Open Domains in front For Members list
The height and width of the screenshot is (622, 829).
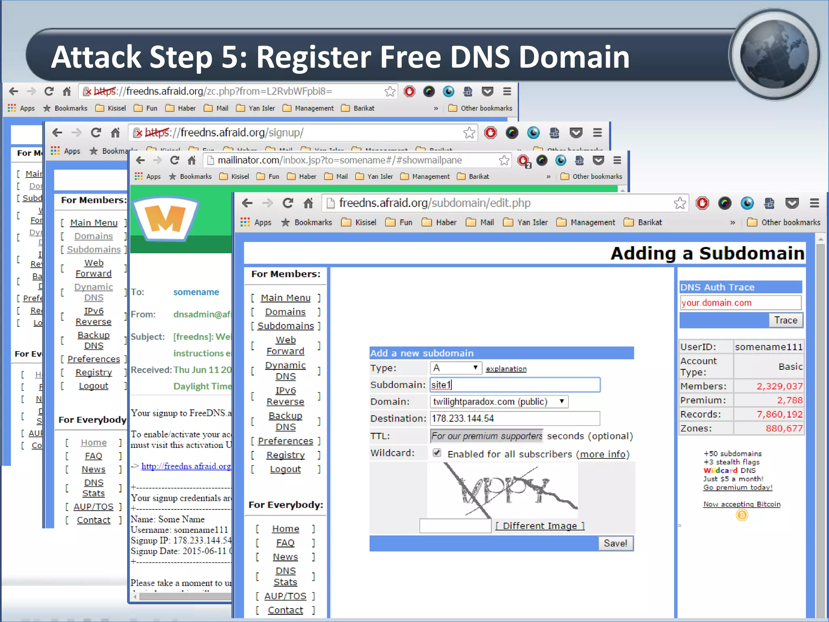285,312
